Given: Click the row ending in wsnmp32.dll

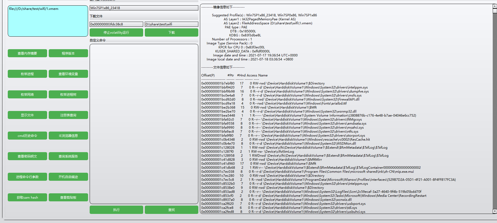Looking at the screenshot, I should point(279,111).
